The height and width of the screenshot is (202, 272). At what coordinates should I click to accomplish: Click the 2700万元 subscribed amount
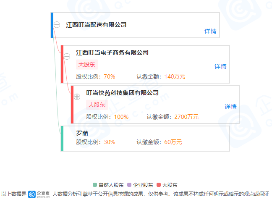coord(186,117)
